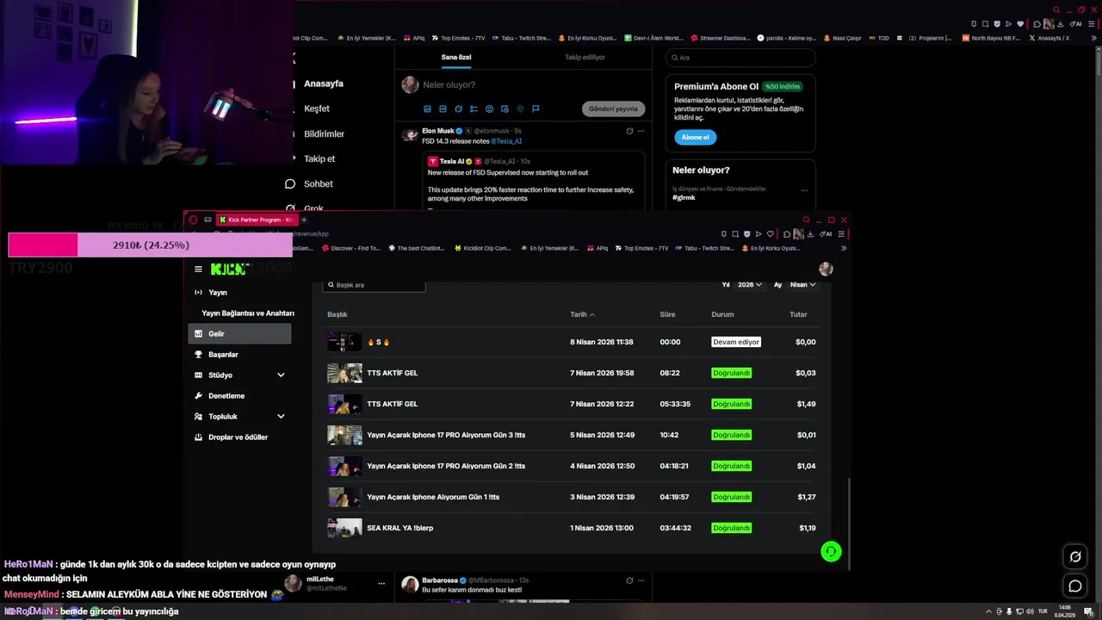Open Keşfet in the X sidebar
Image resolution: width=1102 pixels, height=620 pixels.
pos(317,108)
